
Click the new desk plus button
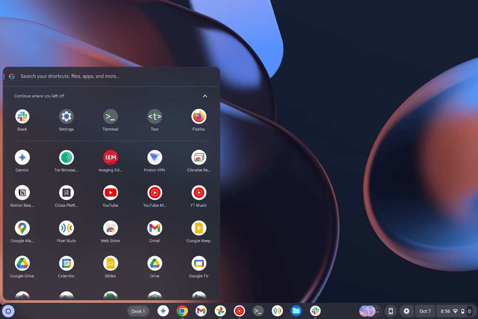[x=406, y=311]
